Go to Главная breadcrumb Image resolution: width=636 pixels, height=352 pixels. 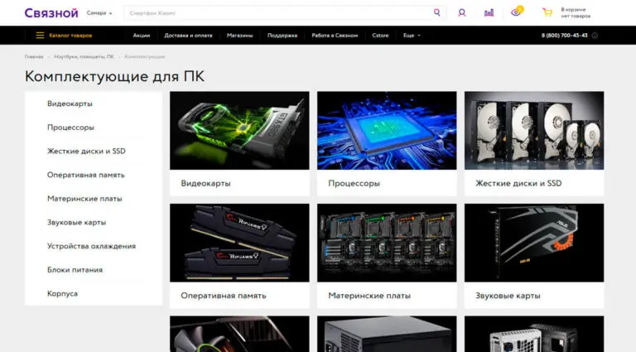coord(34,57)
